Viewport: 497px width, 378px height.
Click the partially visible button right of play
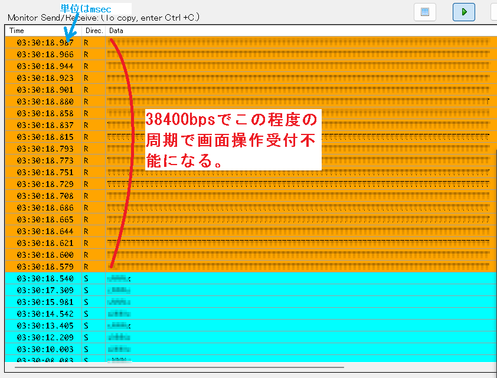coord(493,12)
